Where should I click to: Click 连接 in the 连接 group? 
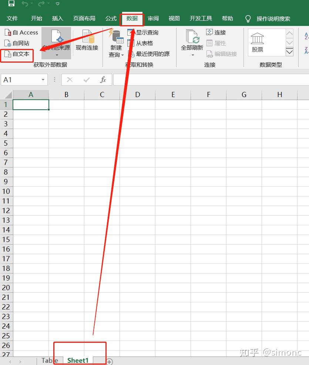[x=216, y=32]
